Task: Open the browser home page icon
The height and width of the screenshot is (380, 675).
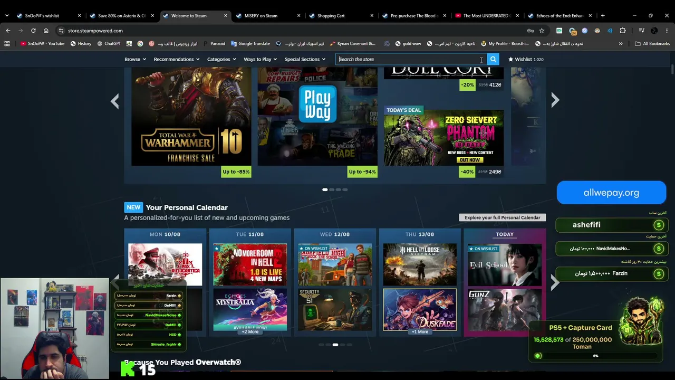Action: [x=46, y=31]
